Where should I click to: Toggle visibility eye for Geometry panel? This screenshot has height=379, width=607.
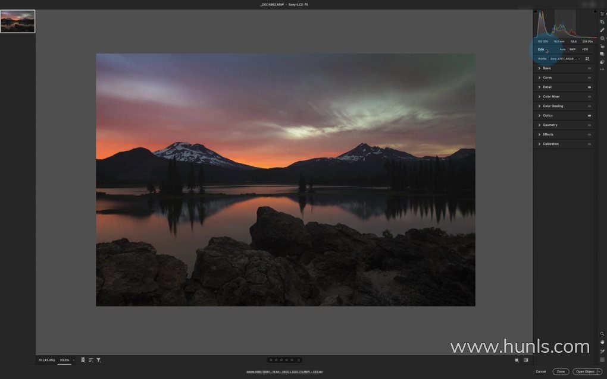point(590,125)
